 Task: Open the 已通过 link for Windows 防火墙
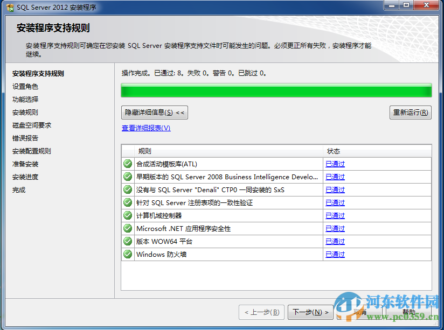coord(335,254)
